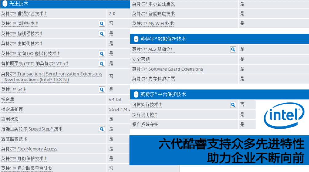Open the 定向 I/O 虚拟化技术 link
Screen dimensions: 309x172
pos(30,53)
